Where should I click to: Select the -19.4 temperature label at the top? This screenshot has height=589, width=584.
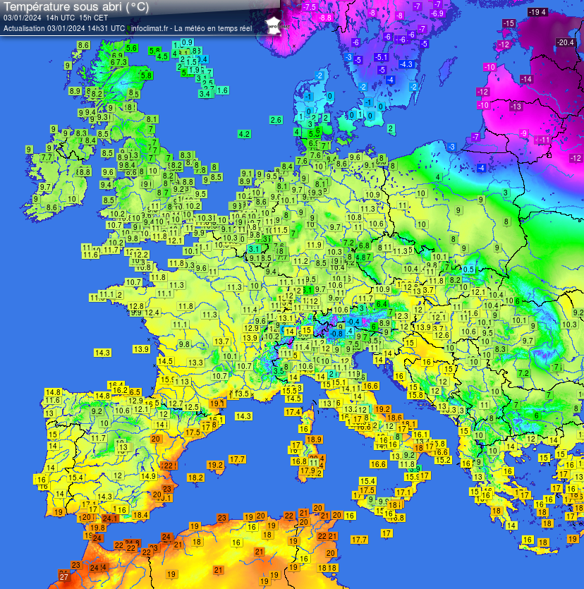pyautogui.click(x=537, y=12)
